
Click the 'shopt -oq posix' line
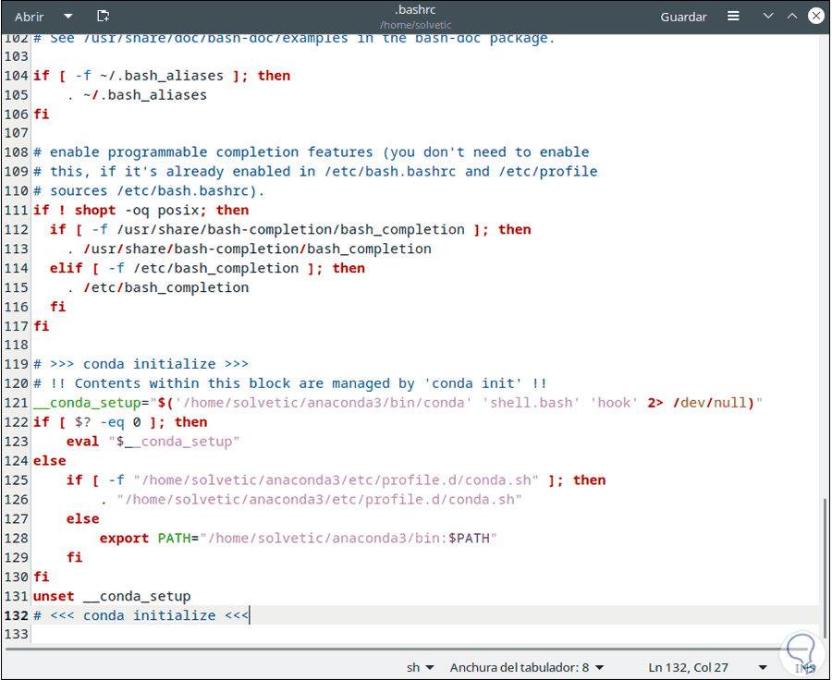(x=141, y=210)
